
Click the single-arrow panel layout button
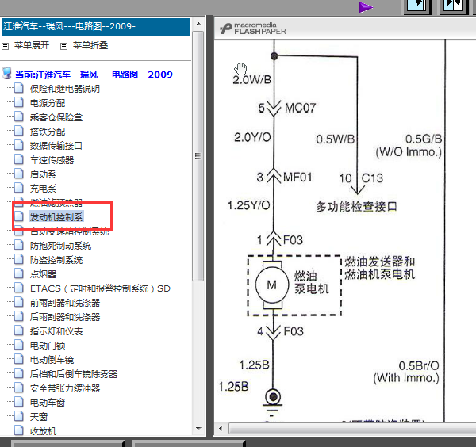[x=416, y=6]
